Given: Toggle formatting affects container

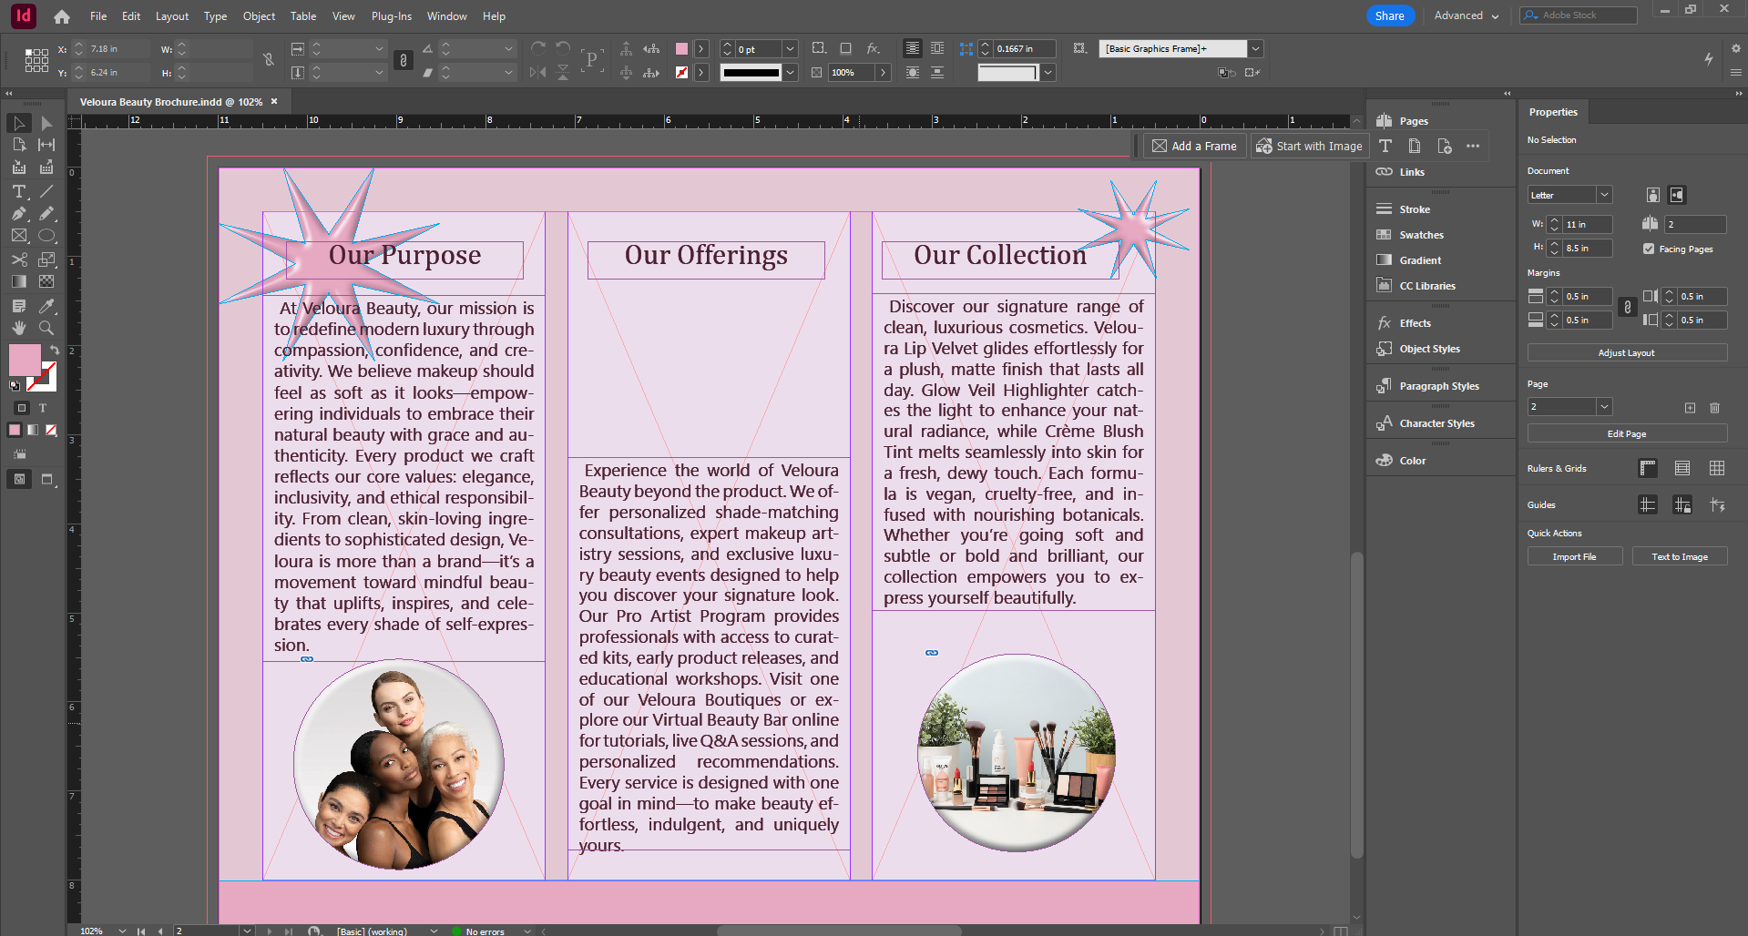Looking at the screenshot, I should [x=22, y=408].
